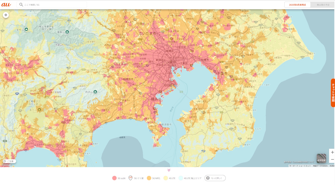
Task: Click the 相模湾 sea label
Action: [x=122, y=137]
